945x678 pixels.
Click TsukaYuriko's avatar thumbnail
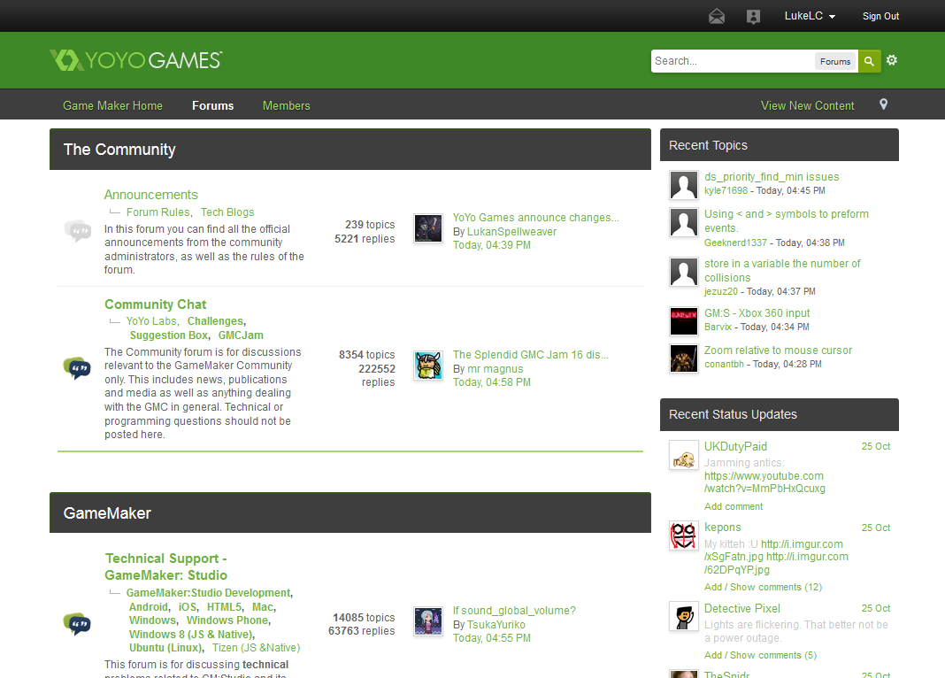coord(427,621)
